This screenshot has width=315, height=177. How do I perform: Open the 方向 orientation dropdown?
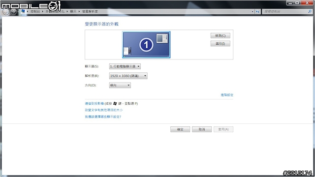[120, 85]
